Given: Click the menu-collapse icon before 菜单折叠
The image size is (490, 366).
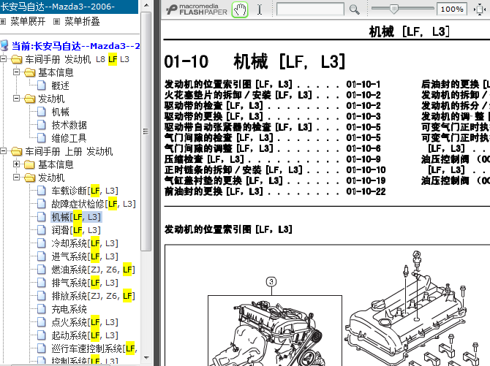Looking at the screenshot, I should 56,21.
